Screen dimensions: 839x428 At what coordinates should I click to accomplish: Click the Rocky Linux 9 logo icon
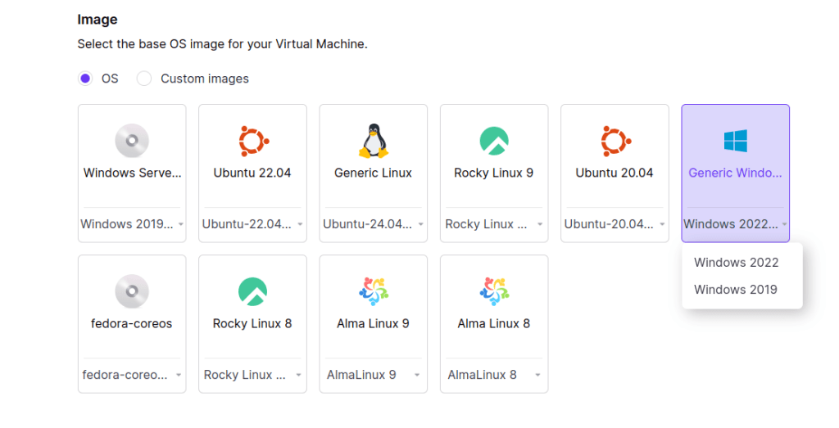tap(494, 141)
